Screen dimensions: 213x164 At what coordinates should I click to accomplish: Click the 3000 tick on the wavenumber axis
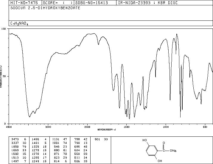point(48,127)
